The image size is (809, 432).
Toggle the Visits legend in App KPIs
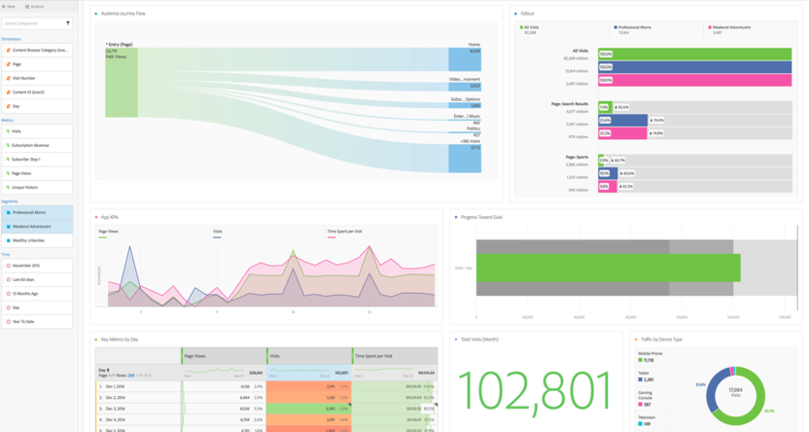[x=217, y=234]
